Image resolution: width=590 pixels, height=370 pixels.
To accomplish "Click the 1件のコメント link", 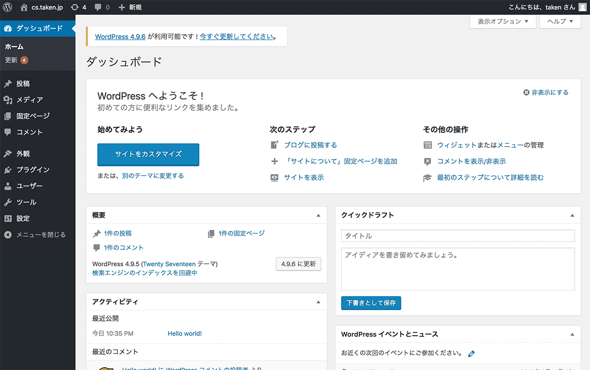I will click(x=124, y=248).
